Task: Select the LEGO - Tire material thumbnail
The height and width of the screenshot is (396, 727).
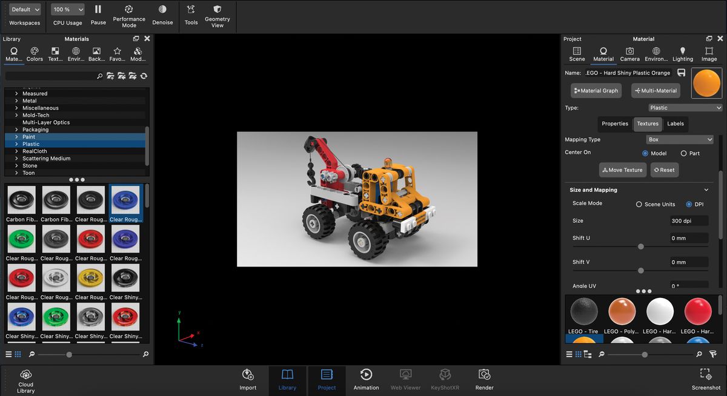Action: coord(582,313)
